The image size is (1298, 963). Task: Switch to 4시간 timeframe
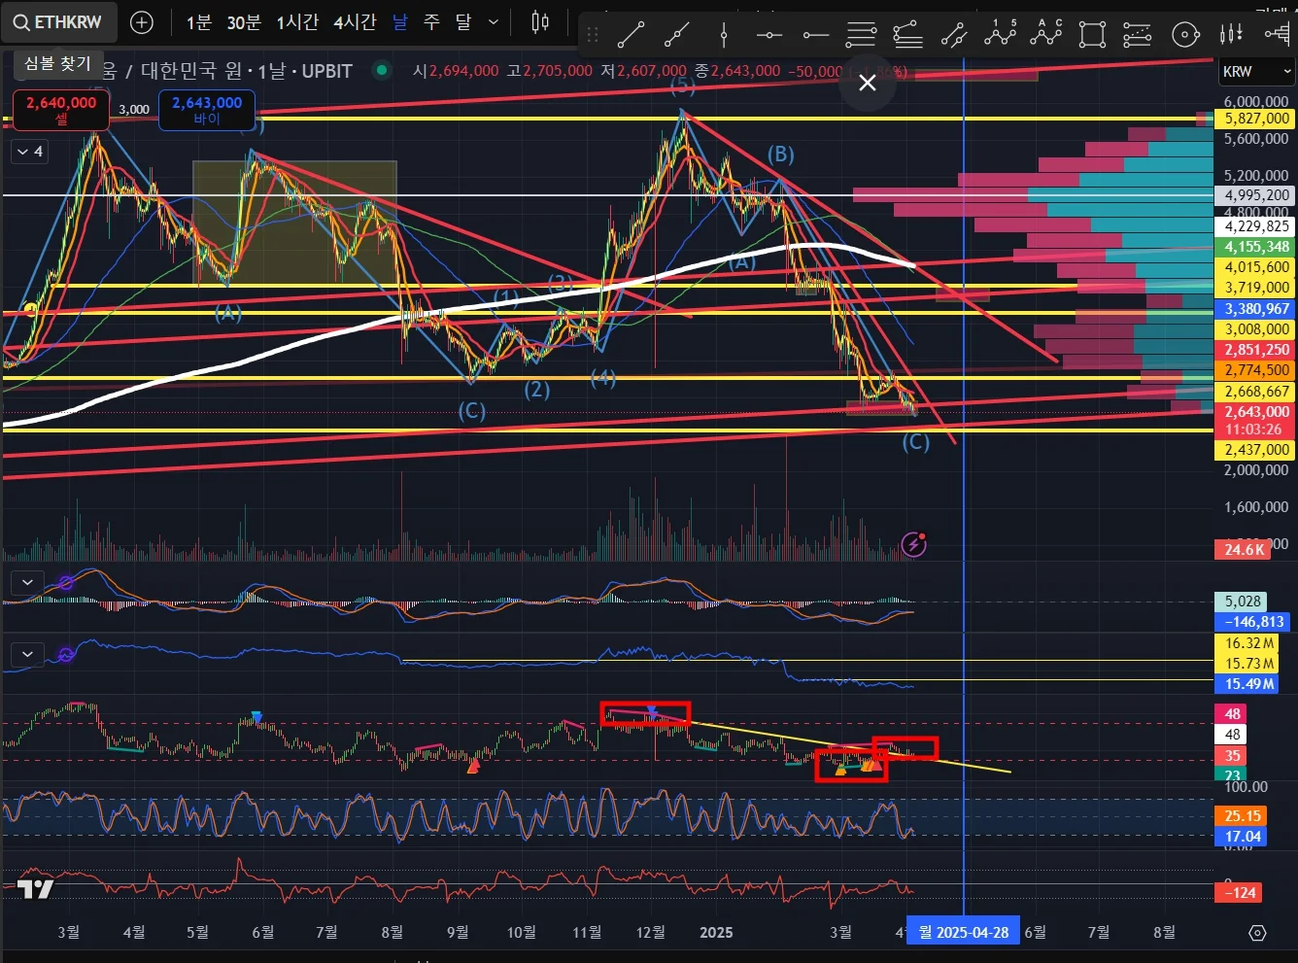[355, 21]
